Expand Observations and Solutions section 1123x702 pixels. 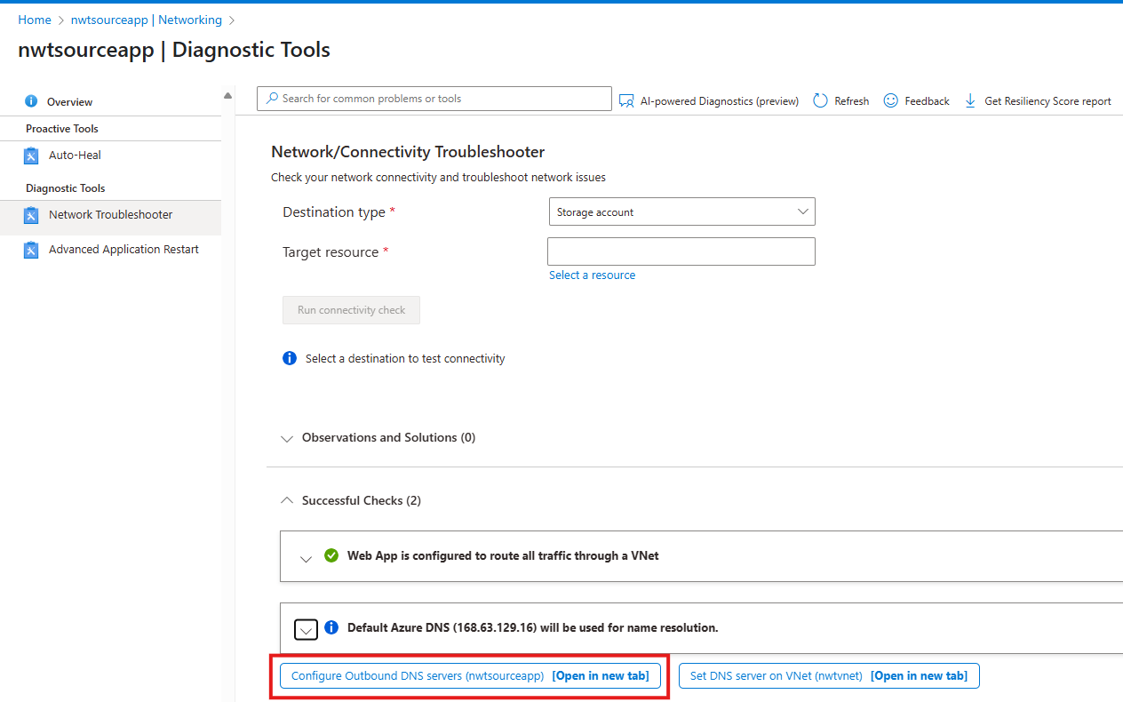(287, 438)
